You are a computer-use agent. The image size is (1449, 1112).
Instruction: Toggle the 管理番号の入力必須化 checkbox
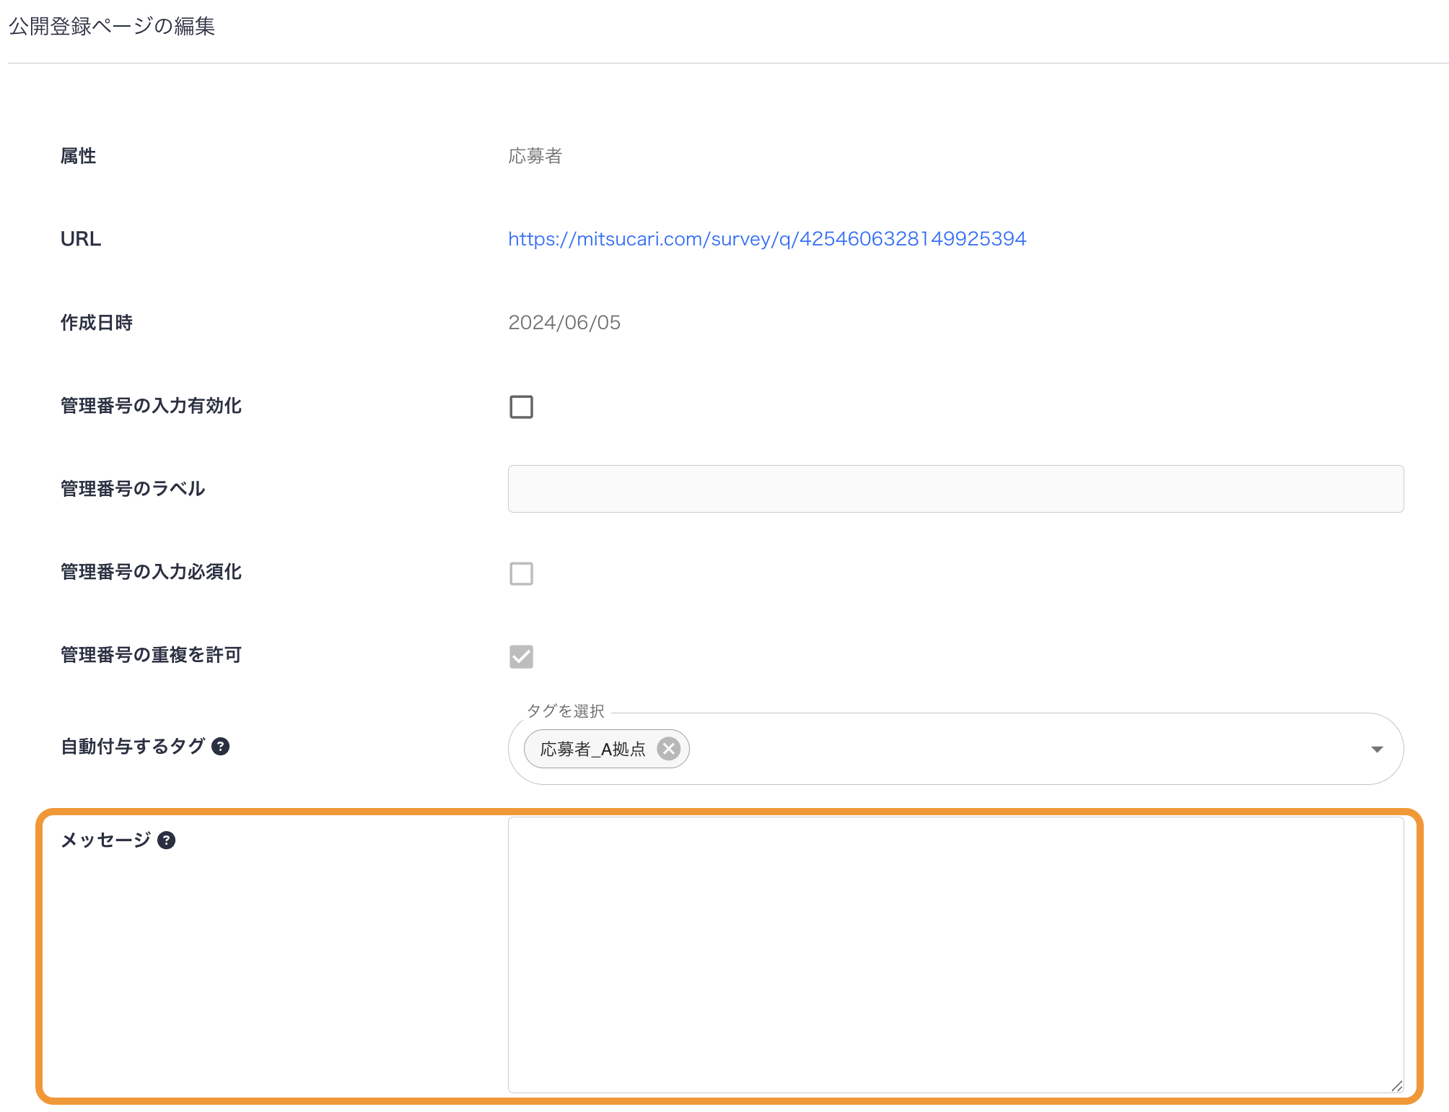pos(521,573)
